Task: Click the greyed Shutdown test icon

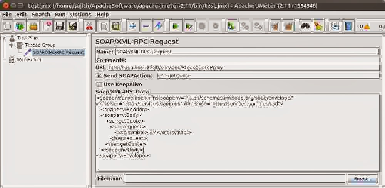Action: [215, 25]
